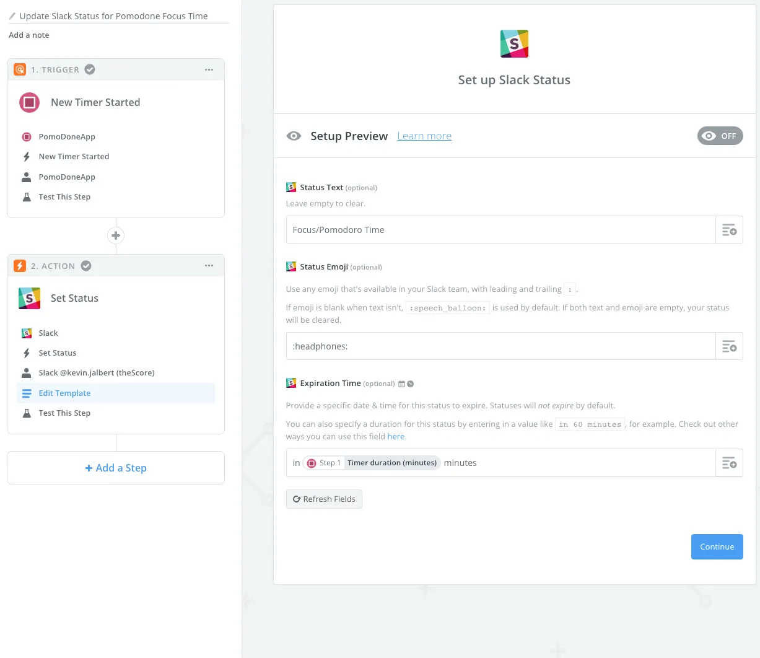Select Set Status action event row
This screenshot has width=760, height=658.
116,353
